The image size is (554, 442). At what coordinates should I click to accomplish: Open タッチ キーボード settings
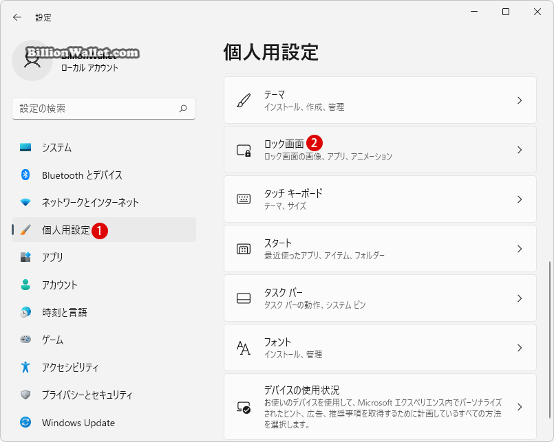click(380, 199)
